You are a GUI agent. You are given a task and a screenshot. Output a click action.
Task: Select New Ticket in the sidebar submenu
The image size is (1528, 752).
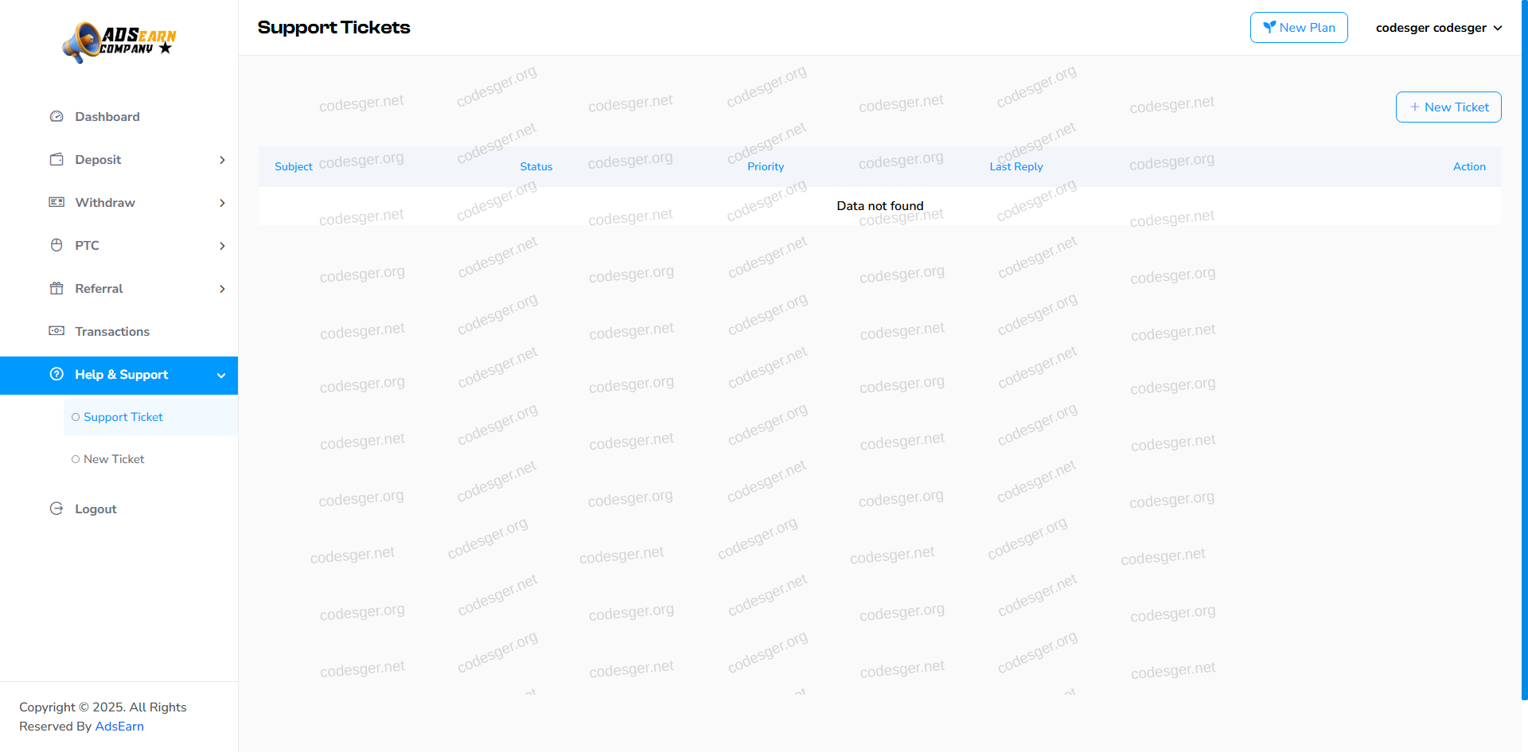pyautogui.click(x=114, y=459)
